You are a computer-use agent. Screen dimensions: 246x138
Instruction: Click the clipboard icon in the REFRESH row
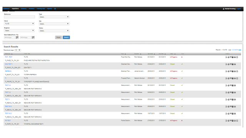pos(237,71)
